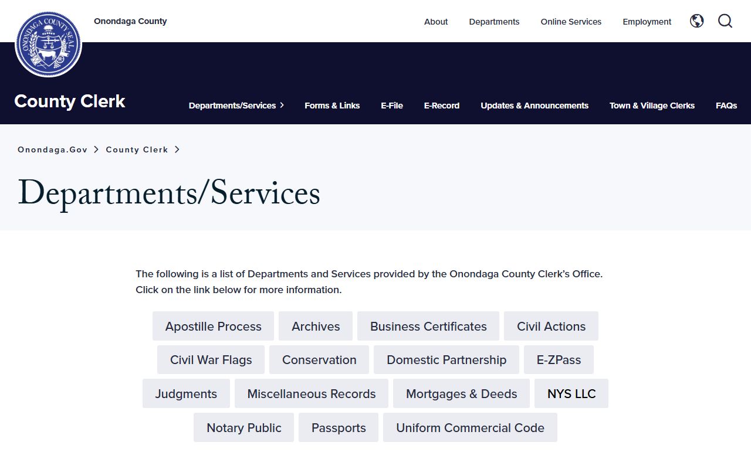
Task: Open Uniform Commercial Code
Action: [470, 427]
